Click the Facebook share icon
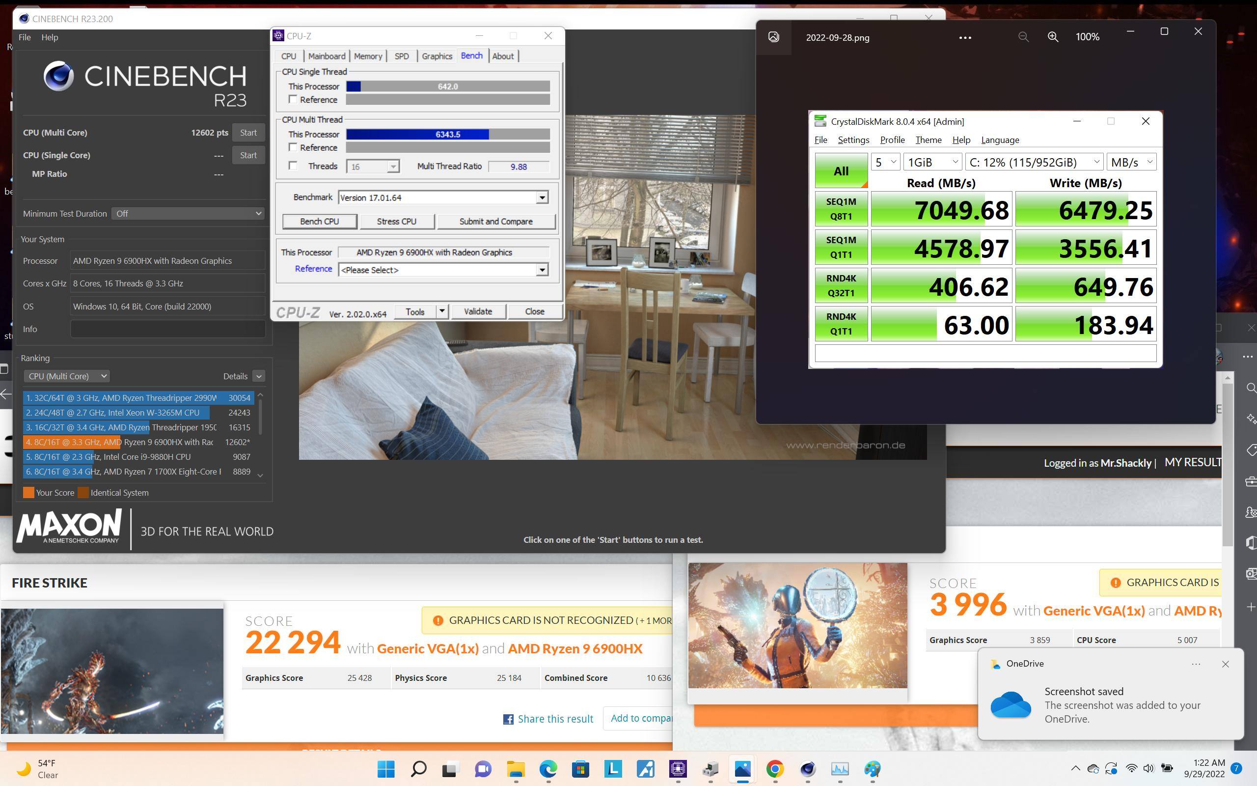The width and height of the screenshot is (1257, 786). click(508, 719)
